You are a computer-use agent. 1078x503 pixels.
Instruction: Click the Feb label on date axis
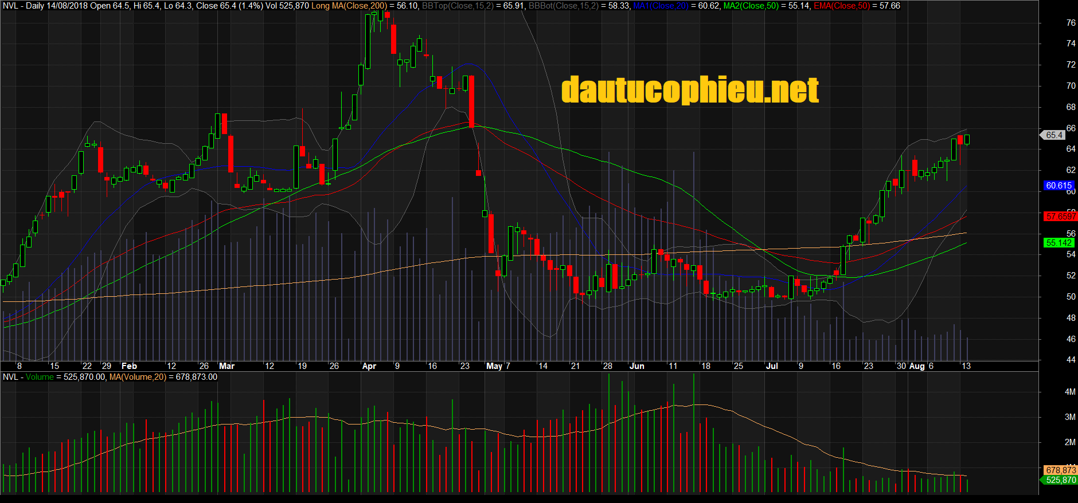point(129,366)
